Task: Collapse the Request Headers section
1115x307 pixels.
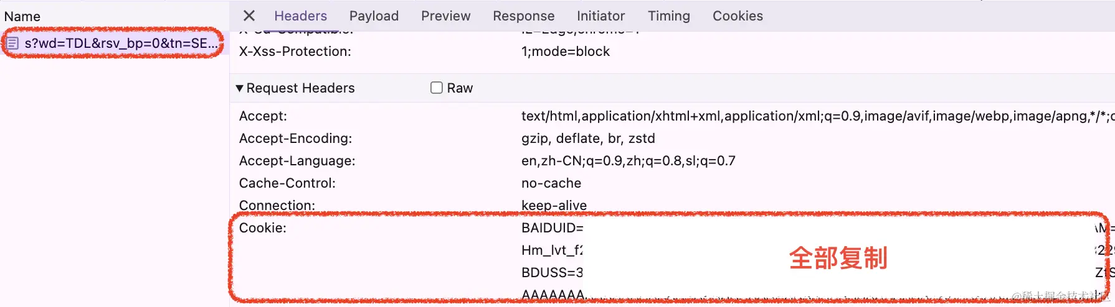Action: click(x=239, y=88)
